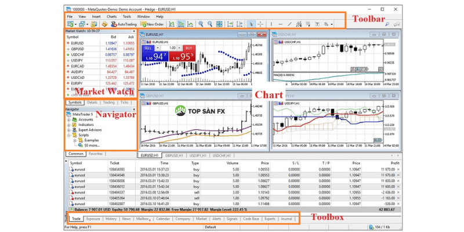Decrease volume arrow next to SELL

pyautogui.click(x=157, y=48)
